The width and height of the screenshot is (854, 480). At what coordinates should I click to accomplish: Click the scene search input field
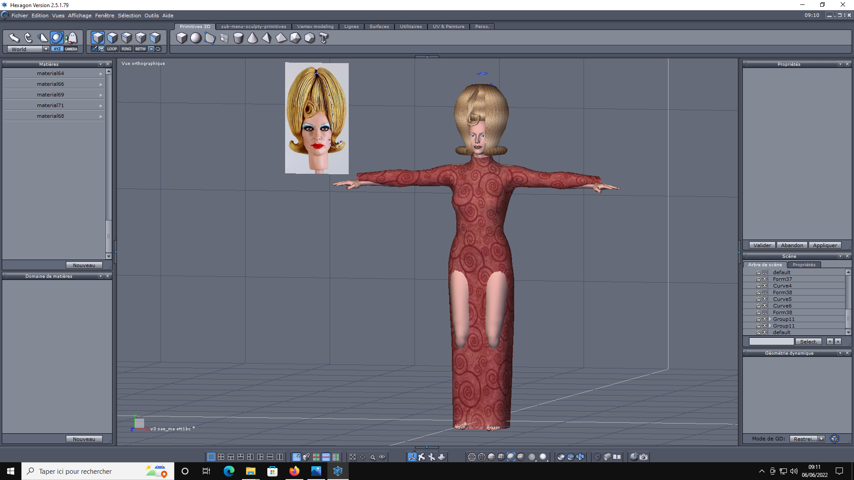771,342
